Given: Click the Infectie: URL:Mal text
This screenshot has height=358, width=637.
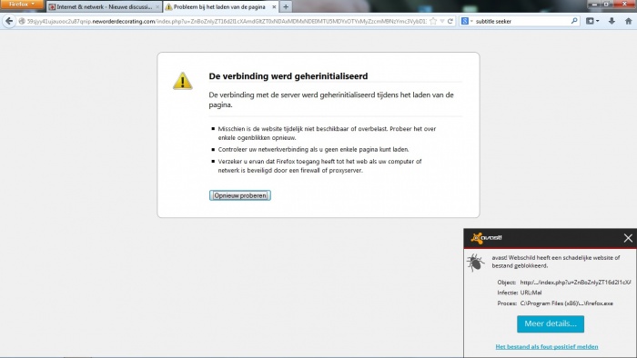Looking at the screenshot, I should point(520,293).
